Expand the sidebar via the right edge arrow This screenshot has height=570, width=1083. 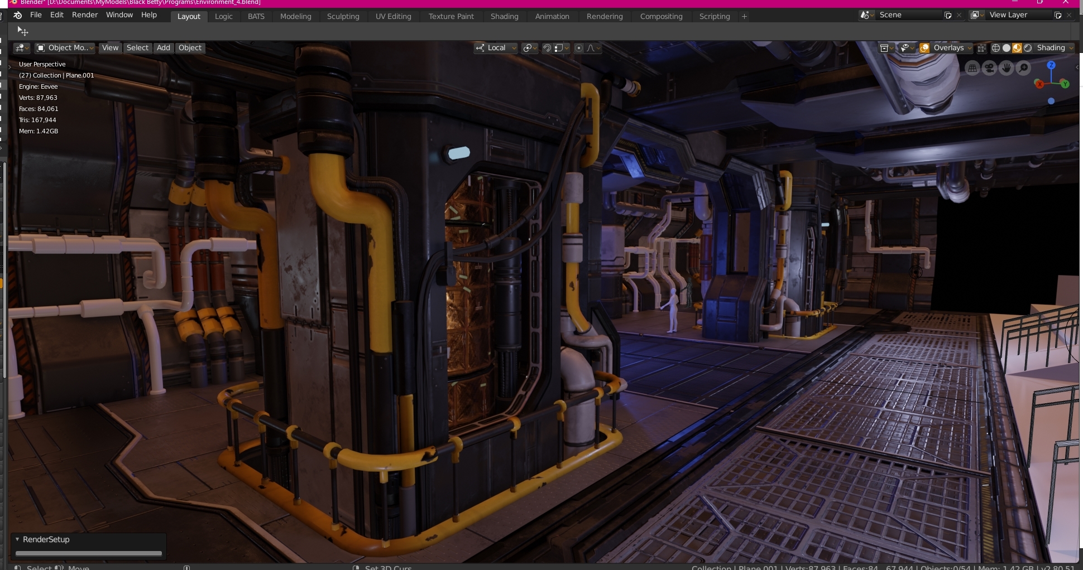(1077, 67)
